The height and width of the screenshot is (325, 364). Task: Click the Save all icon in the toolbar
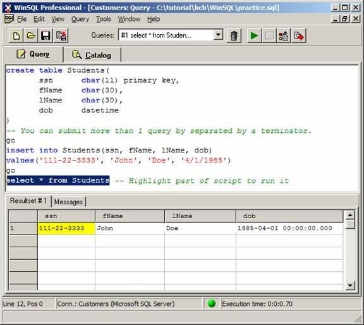61,36
